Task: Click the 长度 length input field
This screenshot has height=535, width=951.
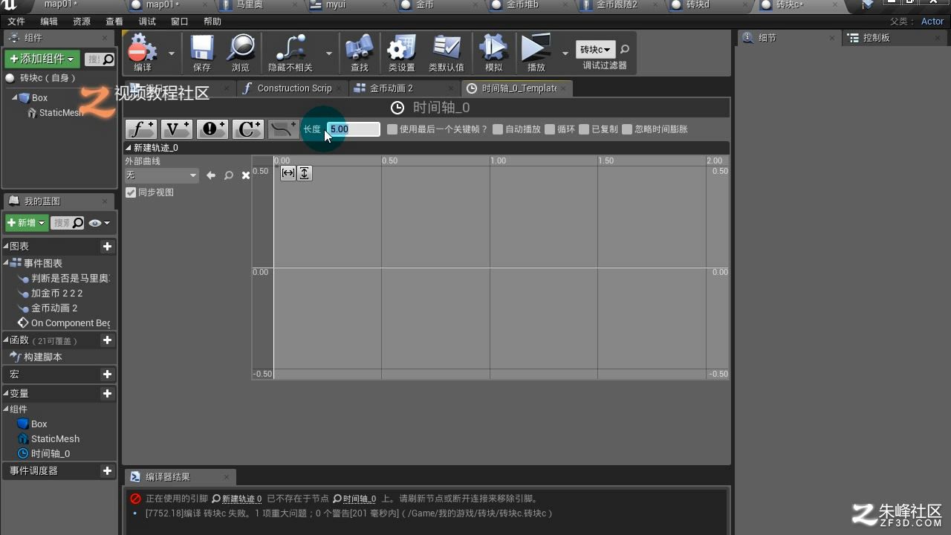Action: coord(354,129)
